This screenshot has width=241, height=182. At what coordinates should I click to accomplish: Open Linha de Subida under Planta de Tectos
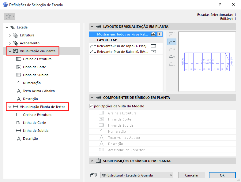pyautogui.click(x=36, y=131)
